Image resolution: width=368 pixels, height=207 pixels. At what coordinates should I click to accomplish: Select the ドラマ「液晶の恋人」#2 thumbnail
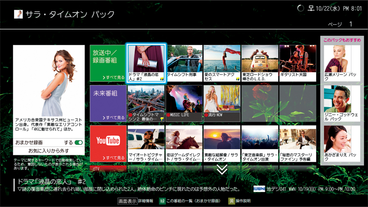pos(146,63)
